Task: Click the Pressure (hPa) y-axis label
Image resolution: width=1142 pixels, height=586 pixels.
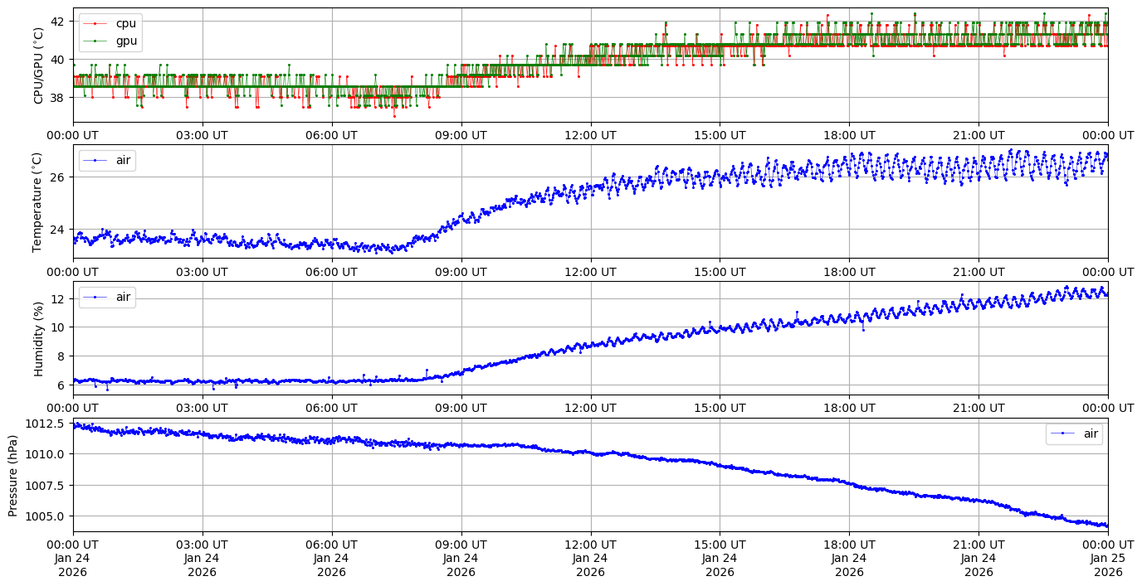Action: 13,475
